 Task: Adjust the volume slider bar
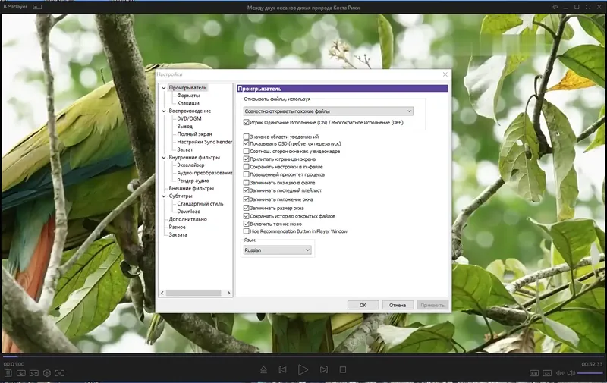tap(590, 373)
